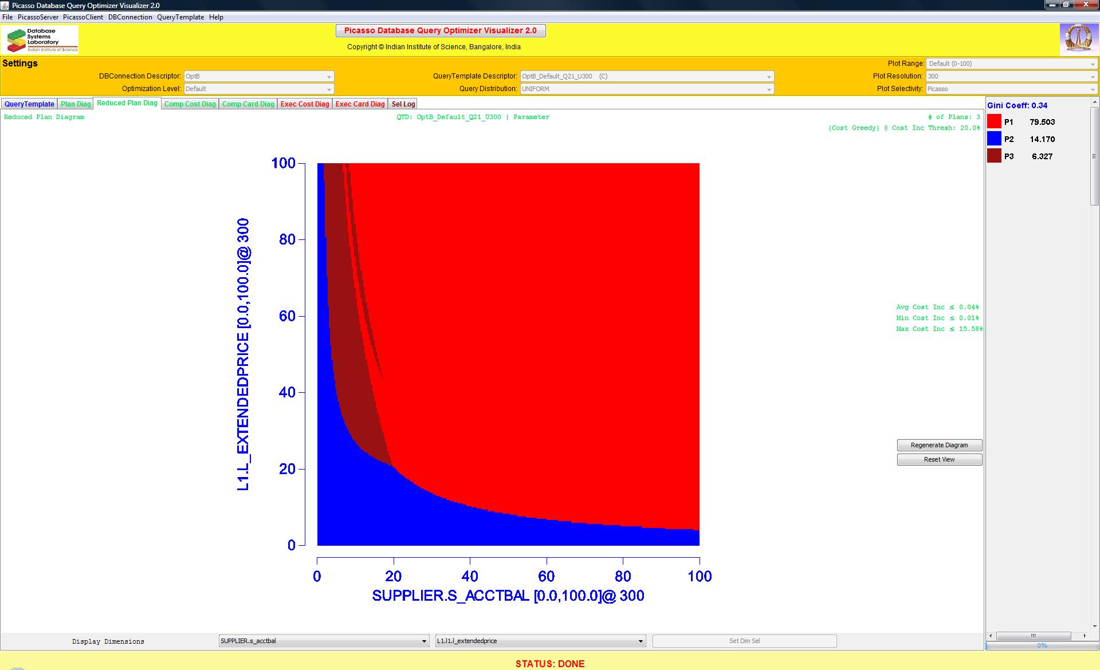Open the SUPPLIER.s_acctbal dimension dropdown

323,641
